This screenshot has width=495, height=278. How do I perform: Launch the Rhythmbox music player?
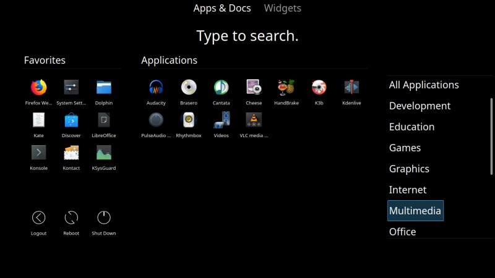tap(188, 120)
